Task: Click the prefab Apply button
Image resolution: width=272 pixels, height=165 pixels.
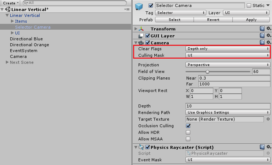Action: [x=251, y=19]
